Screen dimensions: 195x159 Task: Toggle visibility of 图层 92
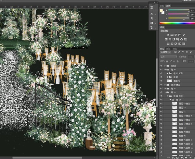[x=161, y=81]
